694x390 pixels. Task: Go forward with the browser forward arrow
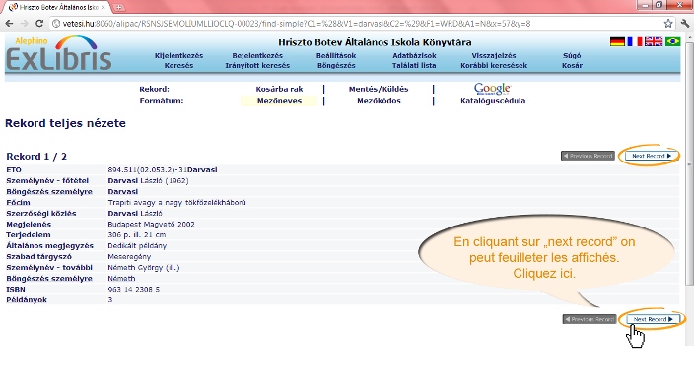25,23
